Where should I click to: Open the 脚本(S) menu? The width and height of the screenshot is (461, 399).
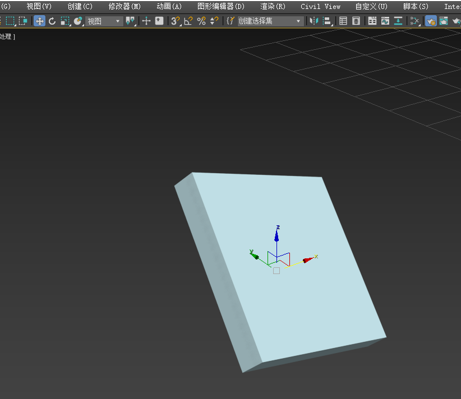coord(416,7)
